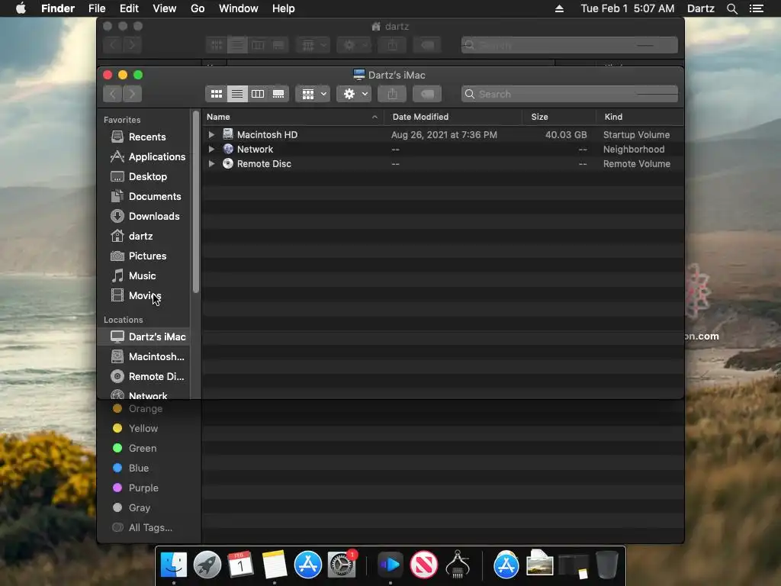This screenshot has width=781, height=586.
Task: Open the Action gear menu in Dartz's iMac toolbar
Action: pyautogui.click(x=354, y=94)
